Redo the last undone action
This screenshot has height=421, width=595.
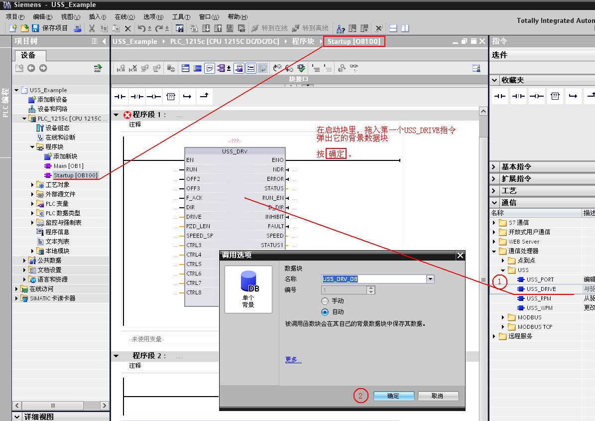(159, 28)
